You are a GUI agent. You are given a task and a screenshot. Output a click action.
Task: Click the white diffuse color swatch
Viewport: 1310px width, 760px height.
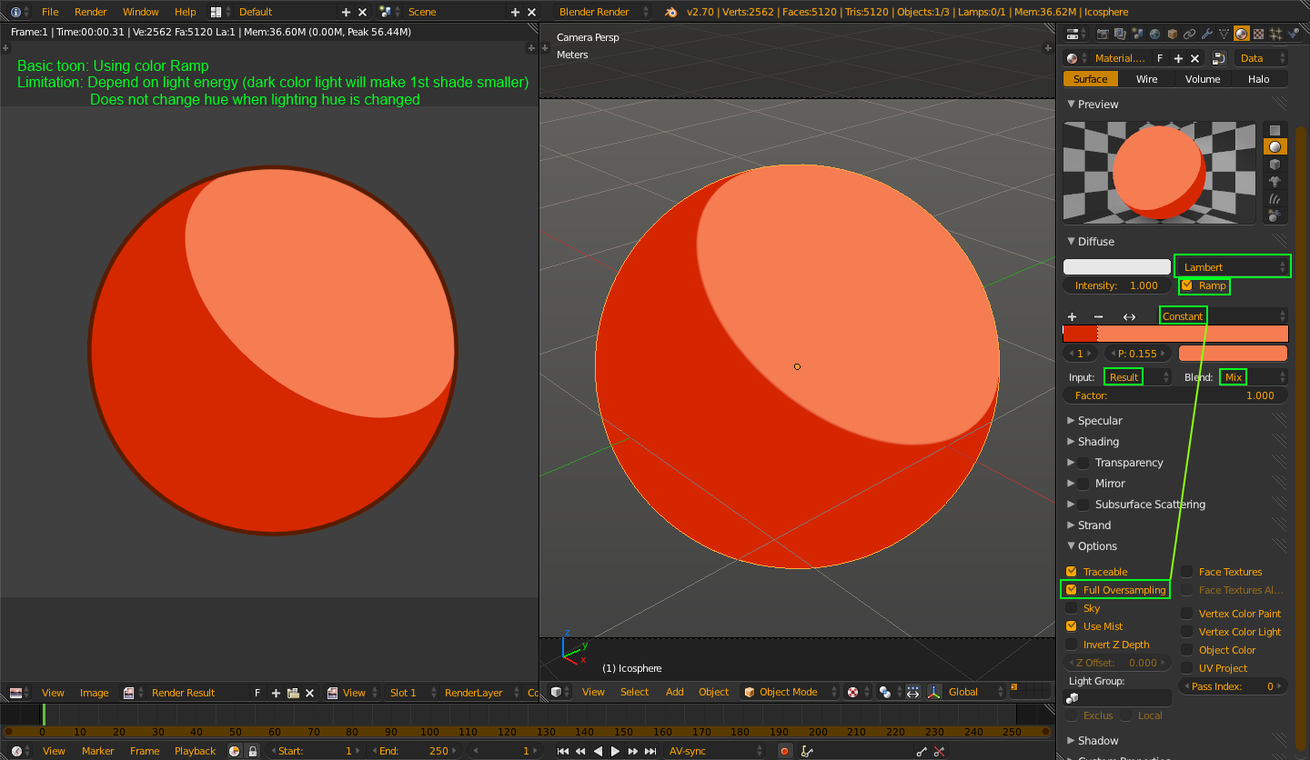point(1117,267)
